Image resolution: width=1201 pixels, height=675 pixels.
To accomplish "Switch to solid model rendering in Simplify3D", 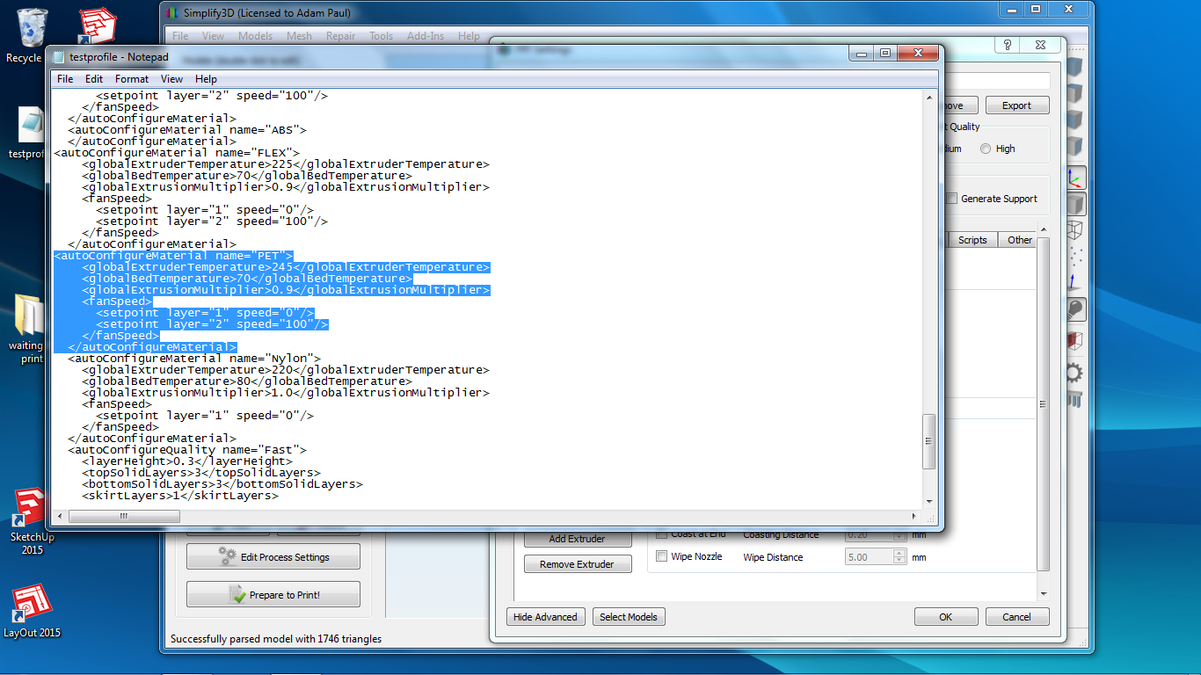I will point(1075,205).
